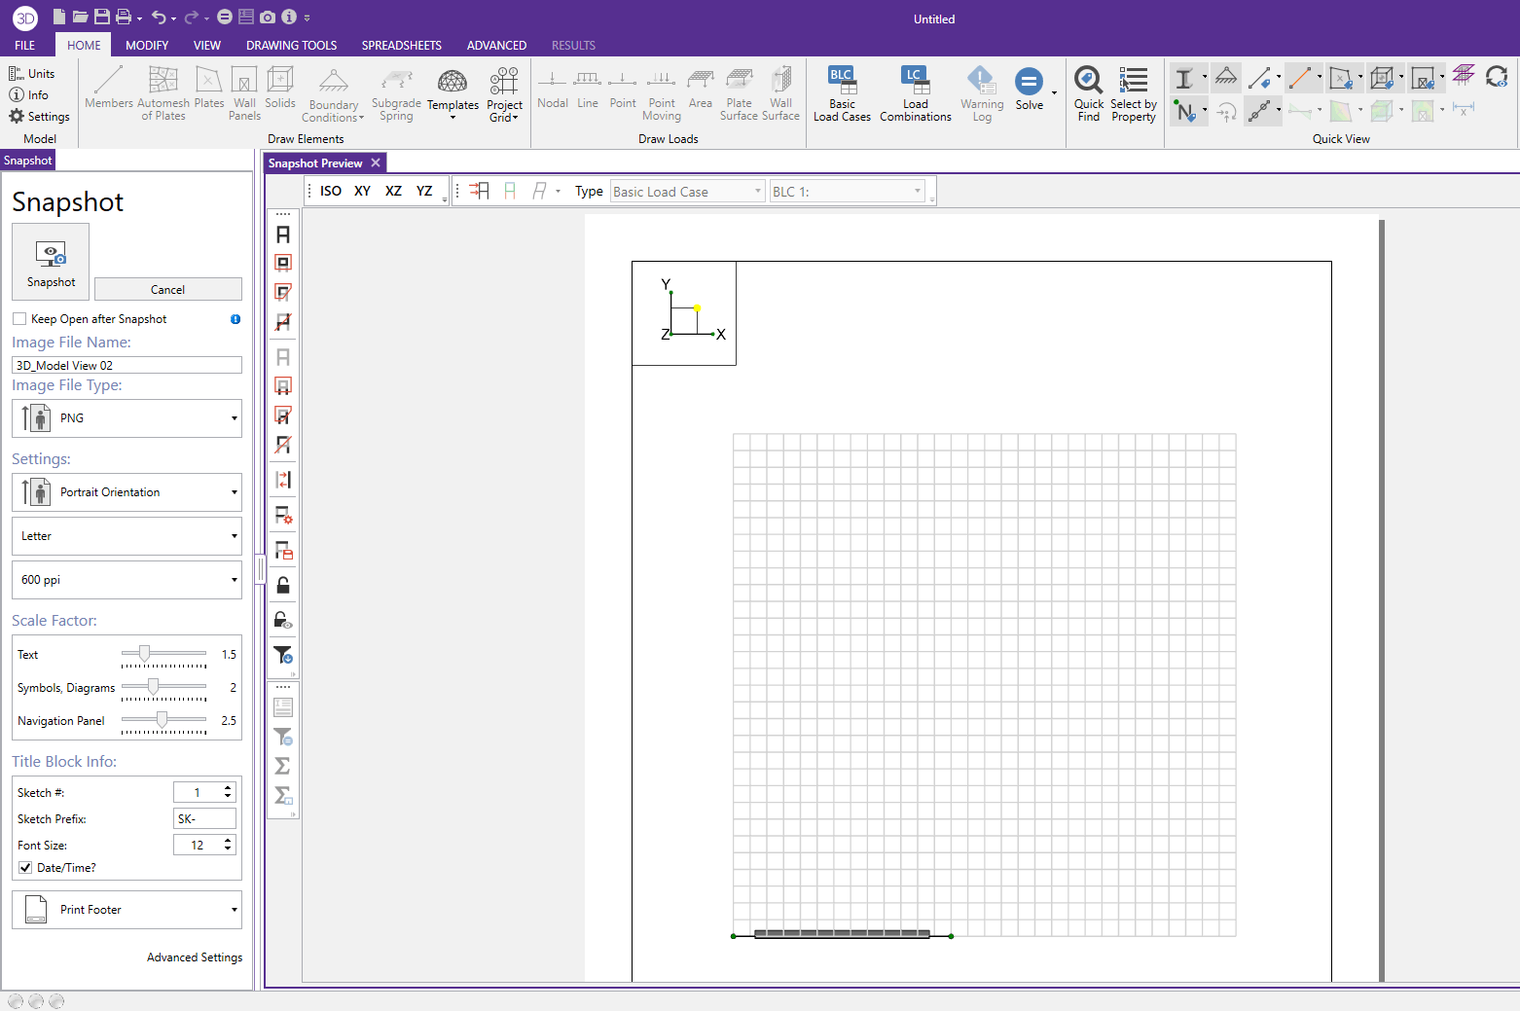Switch to the SPREADSHEETS ribbon tab
This screenshot has height=1011, width=1520.
point(401,45)
